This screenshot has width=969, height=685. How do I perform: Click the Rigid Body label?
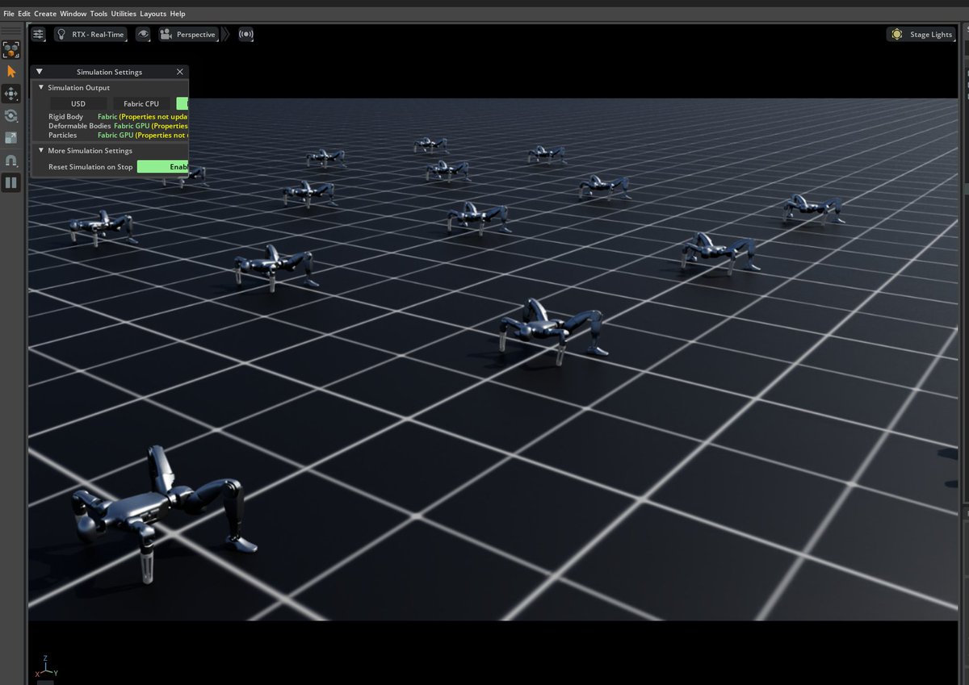tap(65, 117)
